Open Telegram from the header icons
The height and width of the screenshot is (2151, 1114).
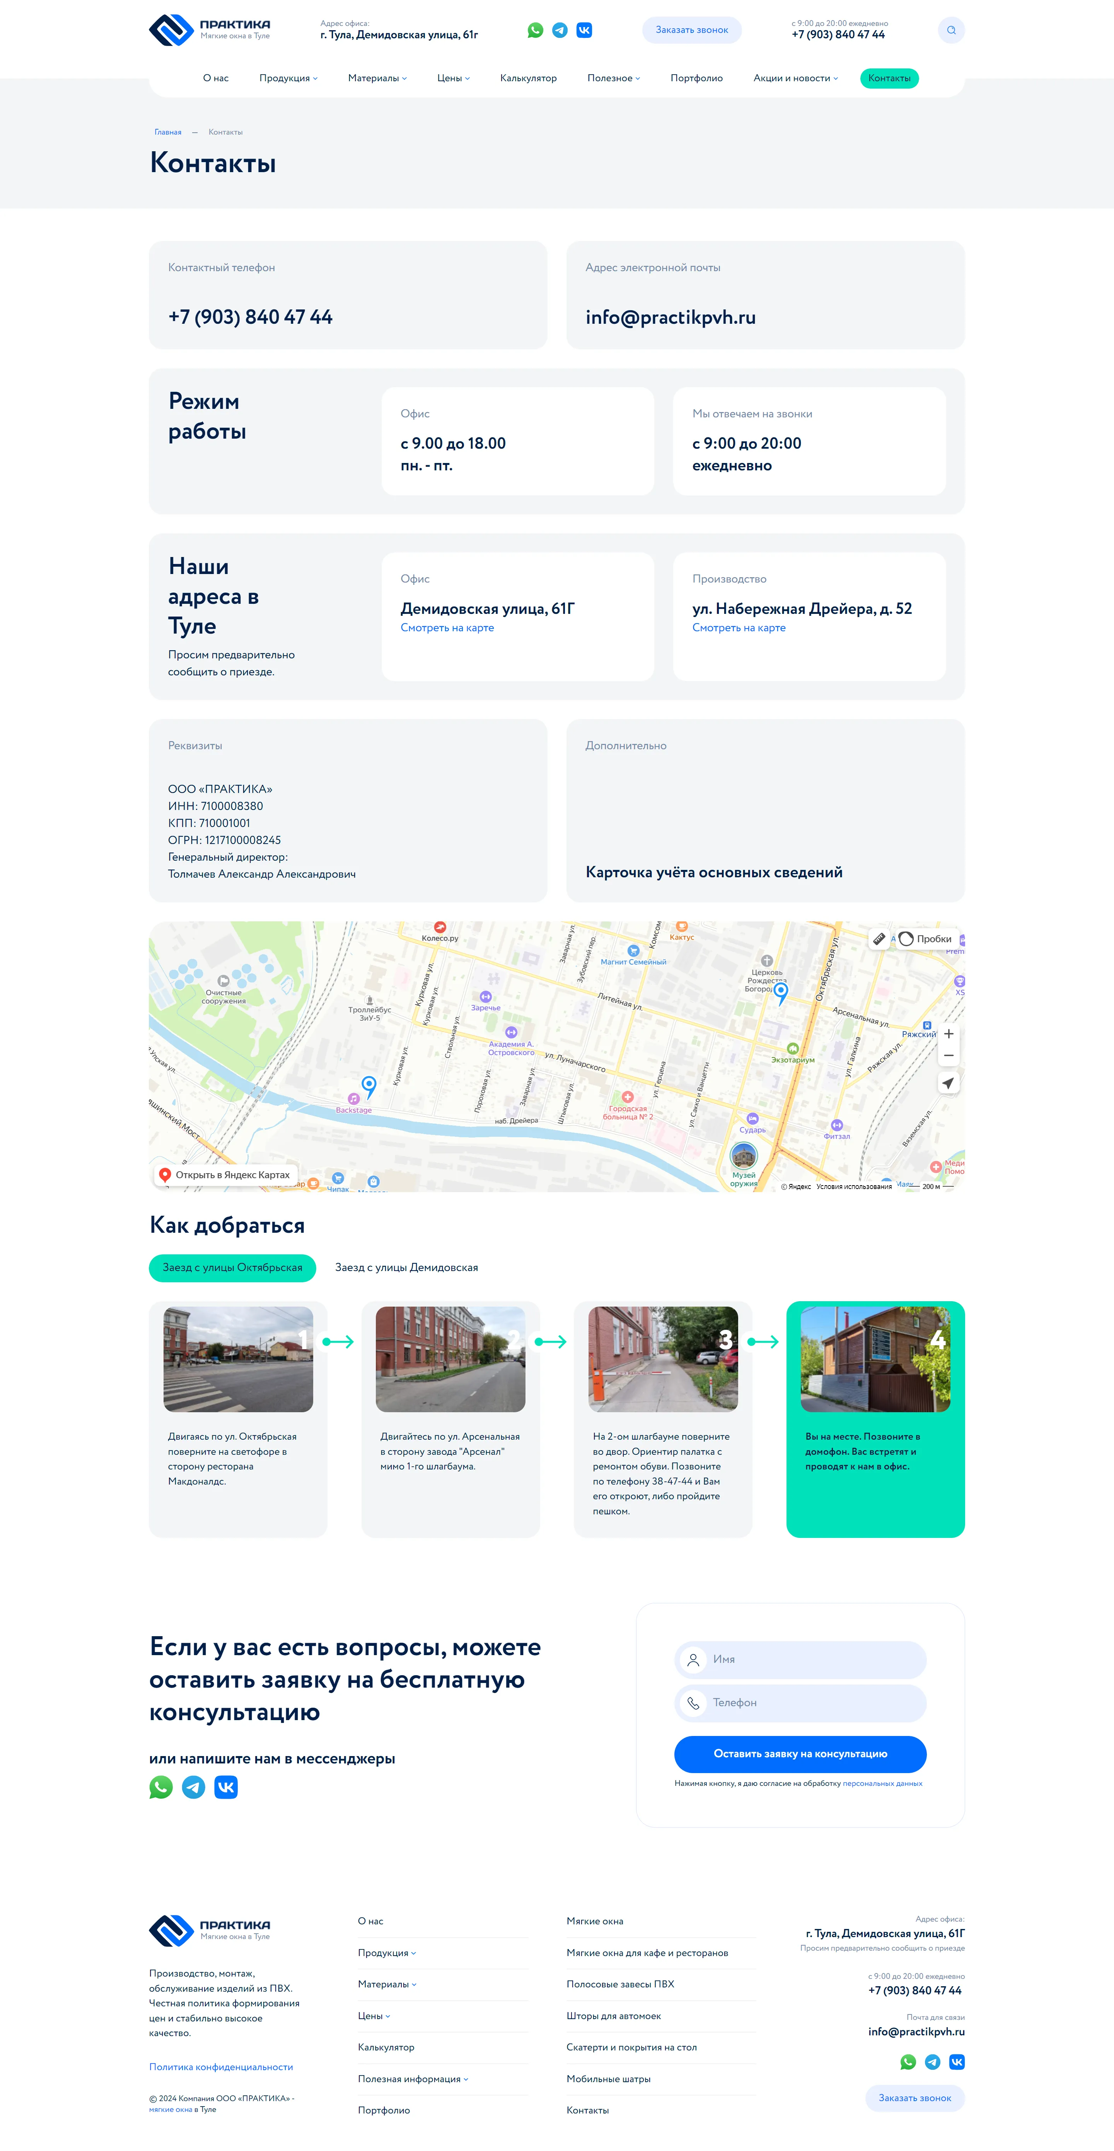pos(560,30)
